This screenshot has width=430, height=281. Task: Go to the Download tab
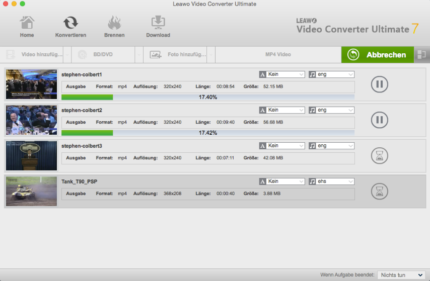(x=158, y=27)
